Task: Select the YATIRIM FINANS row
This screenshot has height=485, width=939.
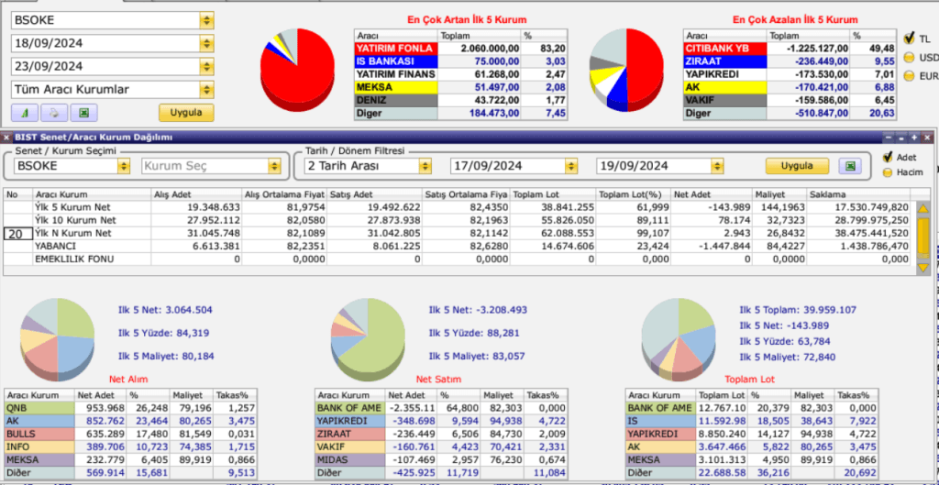Action: [460, 74]
